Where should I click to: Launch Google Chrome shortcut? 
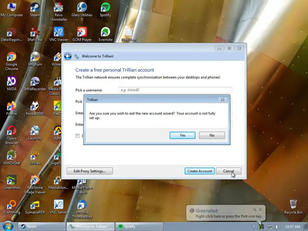[x=12, y=61]
